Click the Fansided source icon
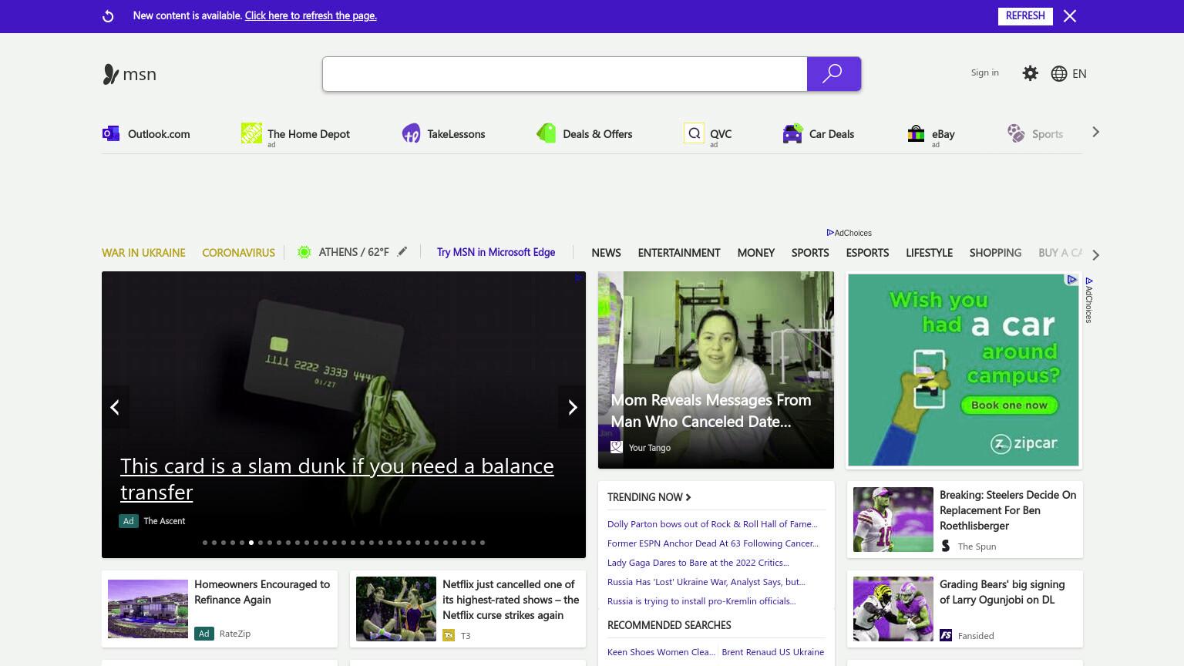 [946, 635]
